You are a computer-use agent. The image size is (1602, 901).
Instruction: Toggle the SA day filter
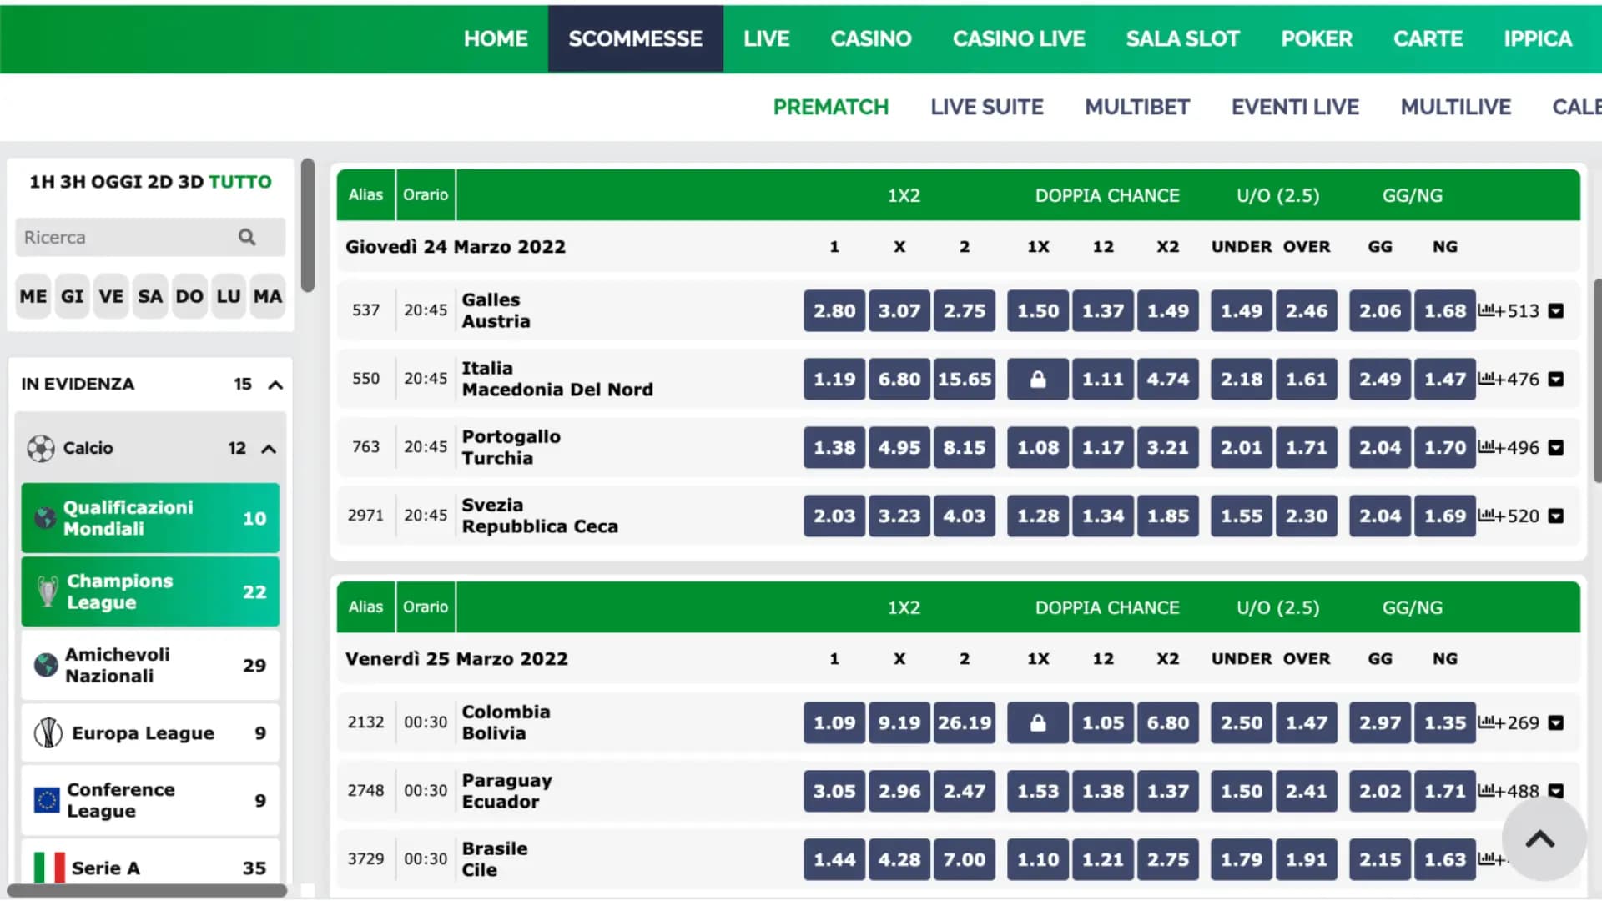coord(150,296)
